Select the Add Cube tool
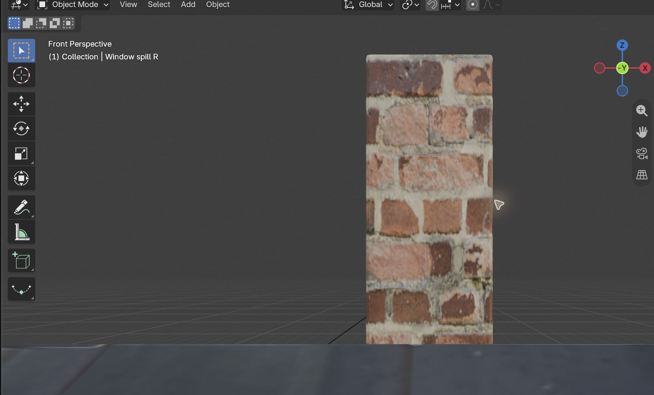The image size is (654, 395). point(21,260)
